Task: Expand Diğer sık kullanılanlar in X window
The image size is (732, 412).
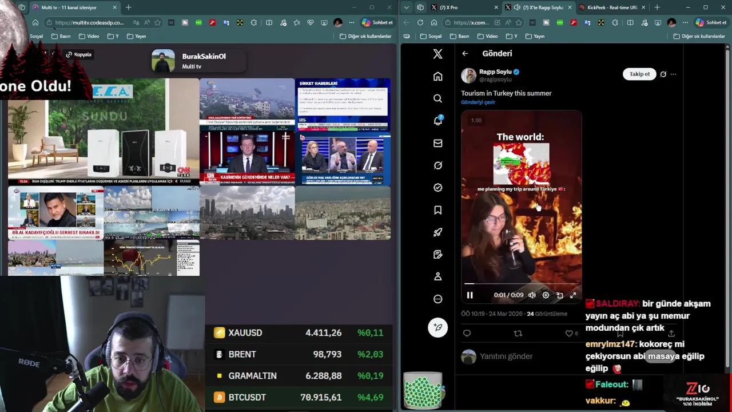Action: coord(699,36)
